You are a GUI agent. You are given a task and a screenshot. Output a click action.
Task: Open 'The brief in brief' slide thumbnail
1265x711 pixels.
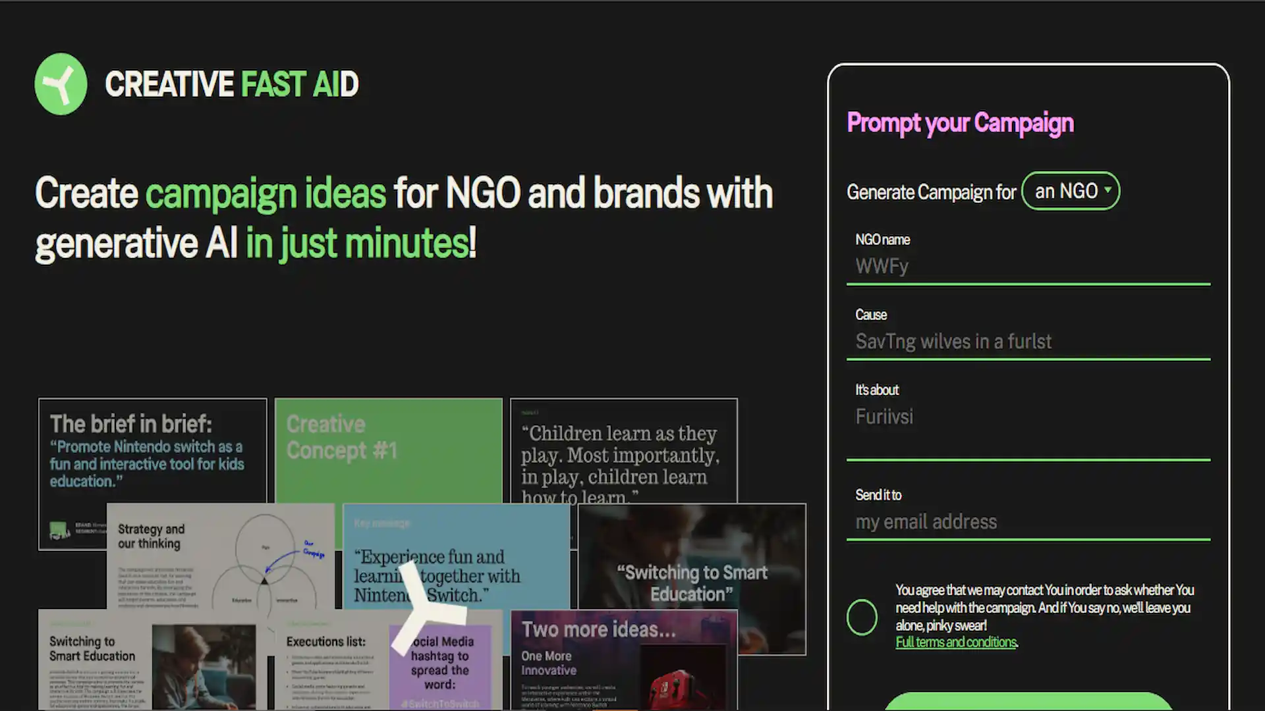pyautogui.click(x=153, y=451)
